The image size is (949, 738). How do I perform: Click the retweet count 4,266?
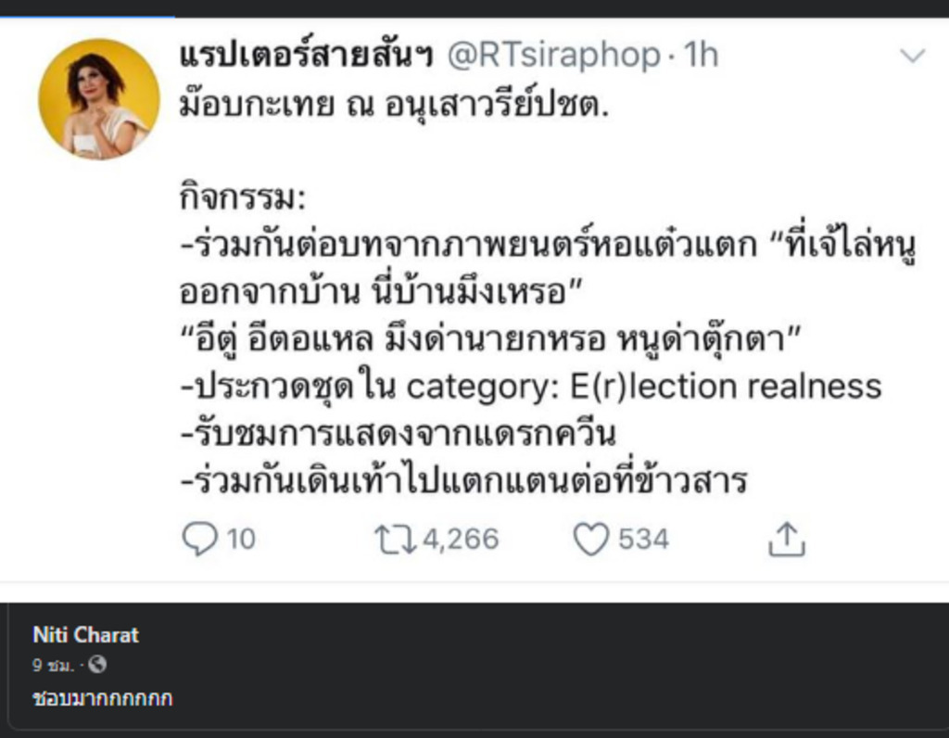tap(461, 539)
